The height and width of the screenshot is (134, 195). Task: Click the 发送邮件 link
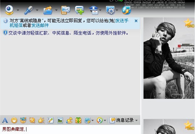pos(40,25)
